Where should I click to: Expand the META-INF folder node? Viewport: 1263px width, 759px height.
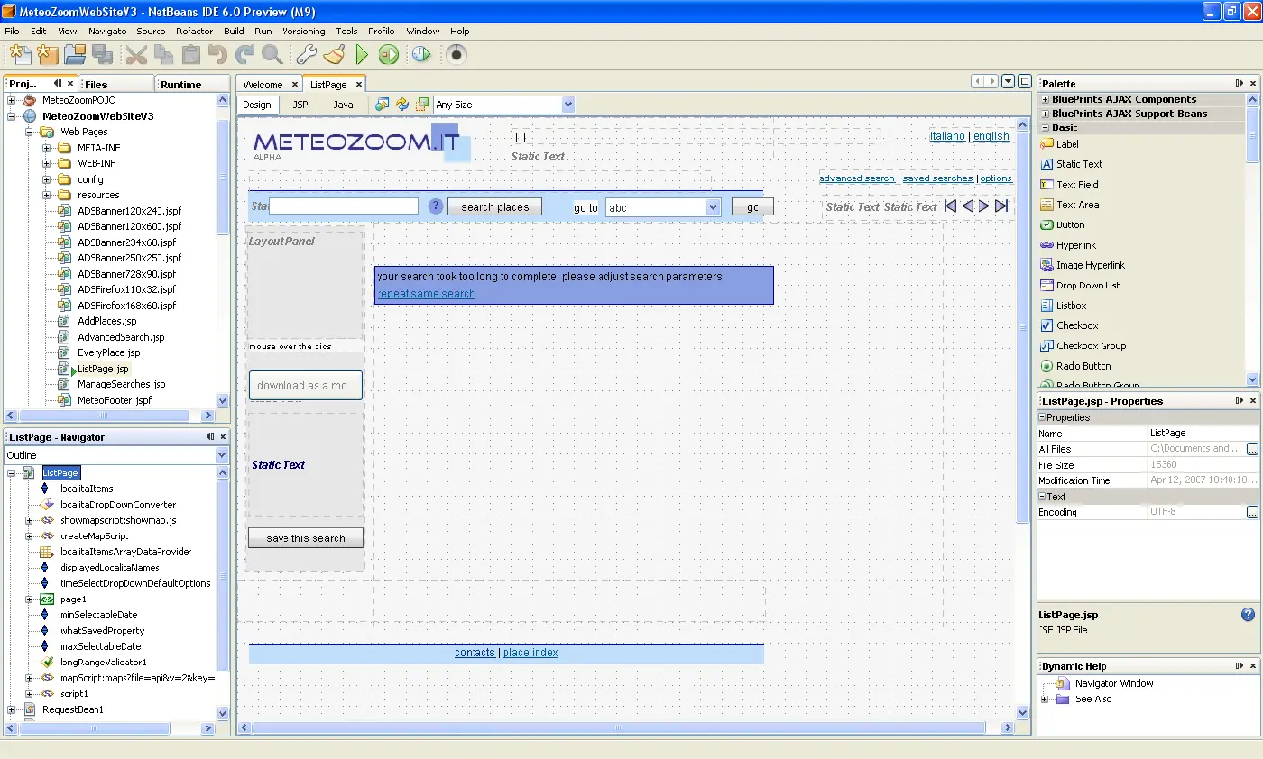coord(47,148)
